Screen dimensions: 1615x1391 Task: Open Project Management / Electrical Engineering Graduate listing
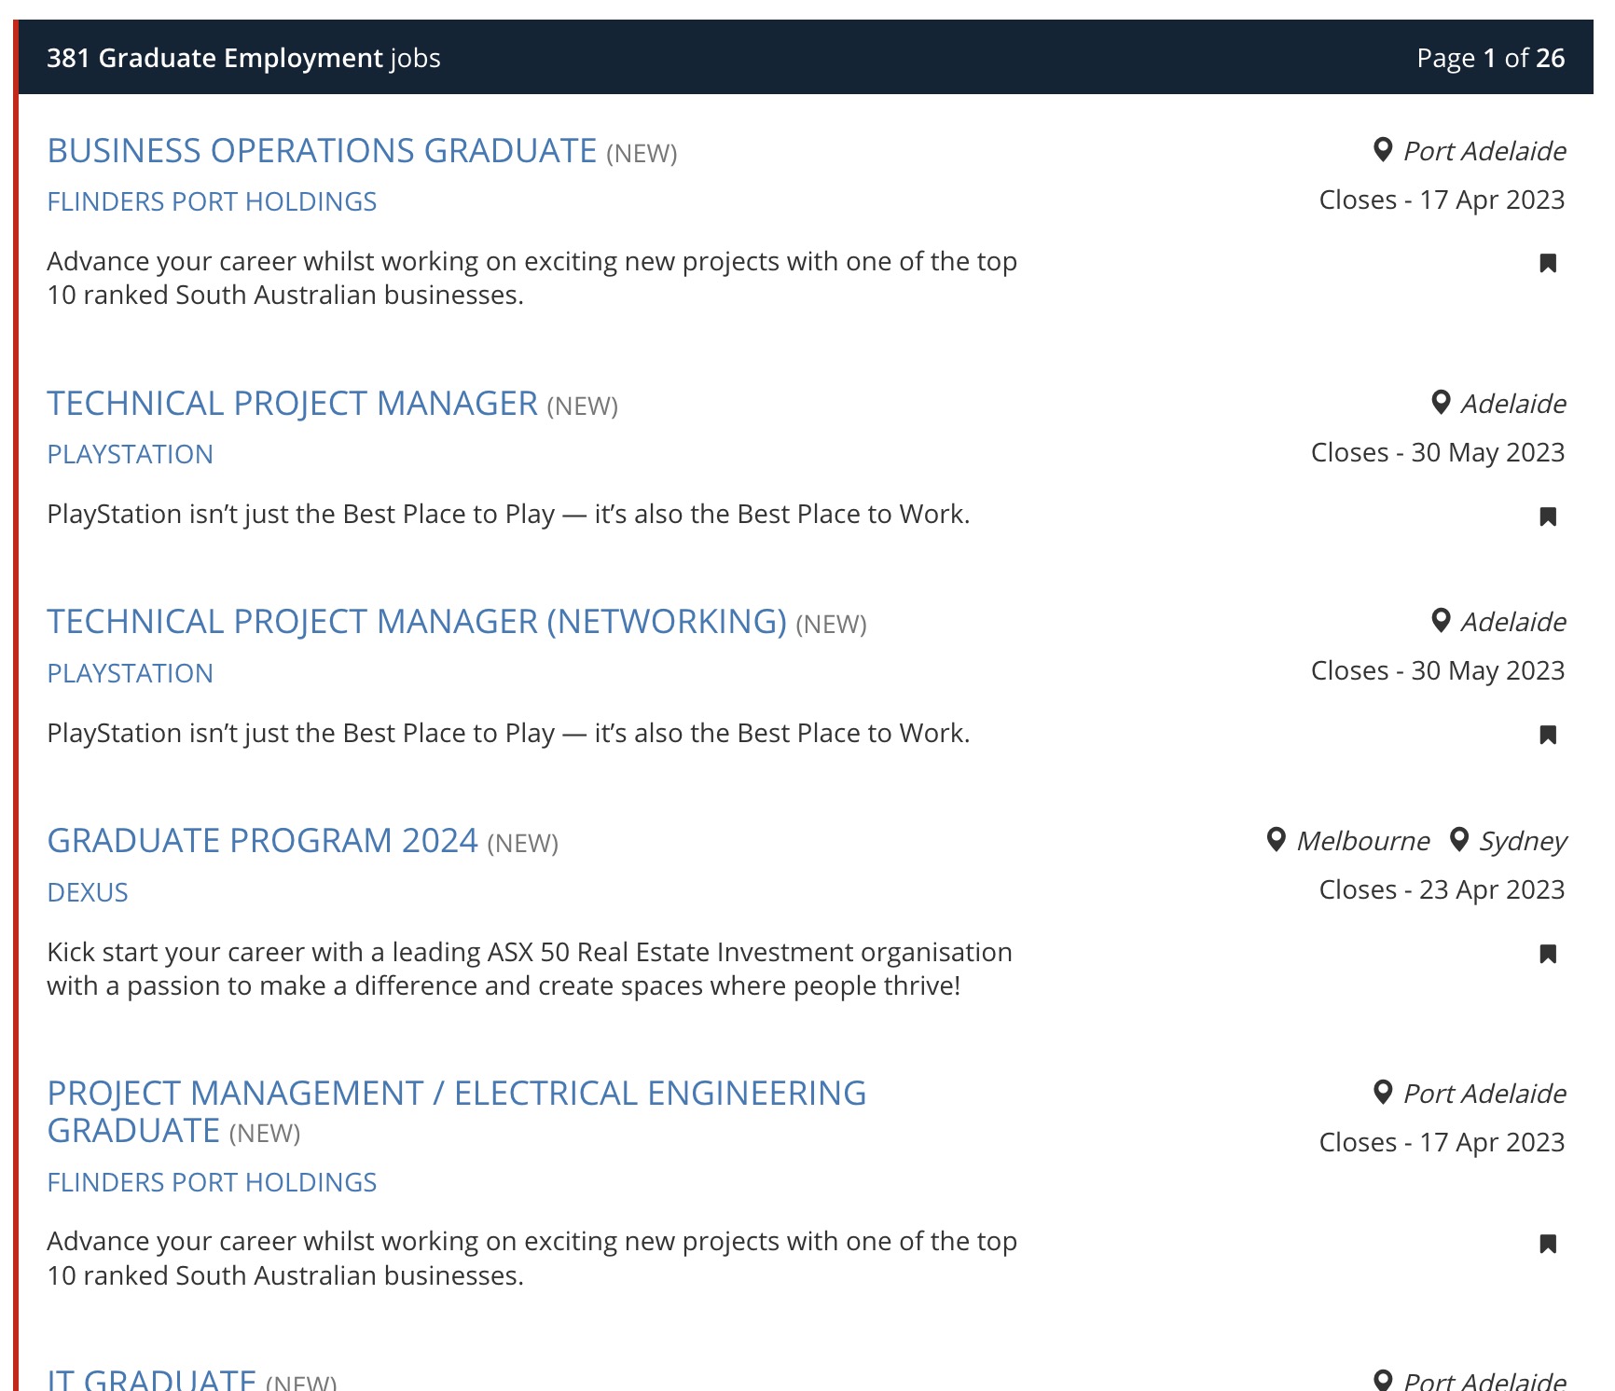pyautogui.click(x=457, y=1111)
